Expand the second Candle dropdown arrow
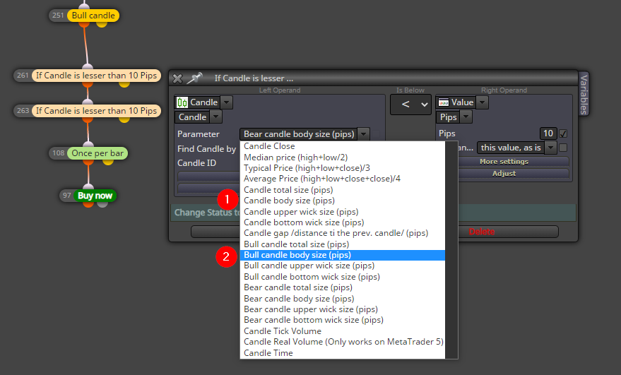Screen dimensions: 621x375 click(x=215, y=117)
